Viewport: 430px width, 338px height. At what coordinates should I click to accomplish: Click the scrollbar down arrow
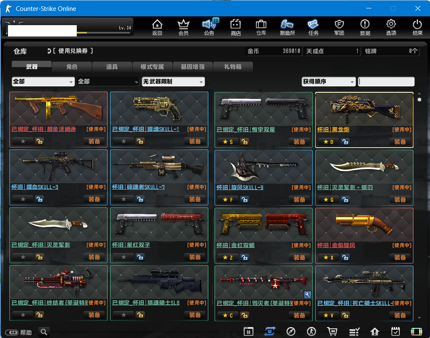(x=420, y=318)
